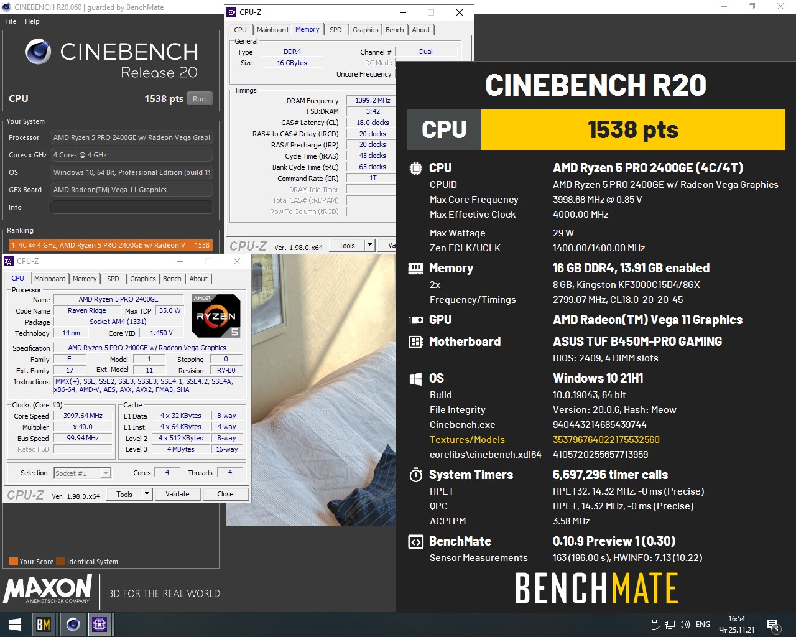Image resolution: width=796 pixels, height=637 pixels.
Task: Open Mainboard tab in the CPU-Z Memory window
Action: click(272, 30)
